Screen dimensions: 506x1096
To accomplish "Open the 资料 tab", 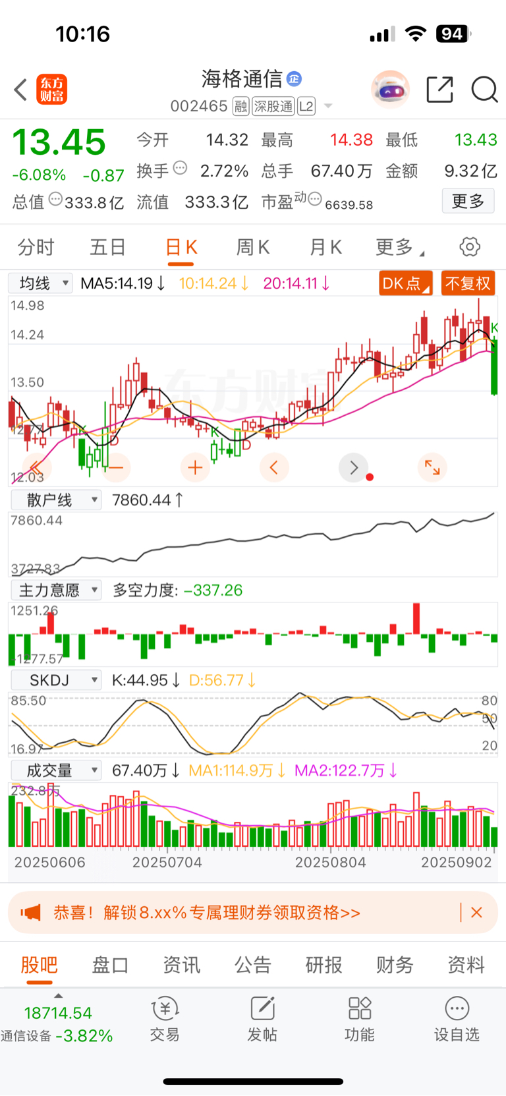I will pyautogui.click(x=466, y=965).
